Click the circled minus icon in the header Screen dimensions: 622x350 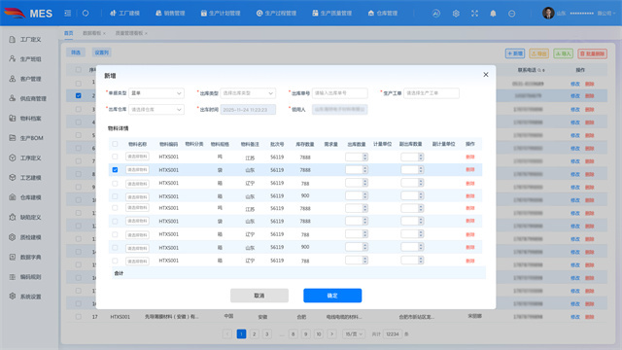point(512,14)
